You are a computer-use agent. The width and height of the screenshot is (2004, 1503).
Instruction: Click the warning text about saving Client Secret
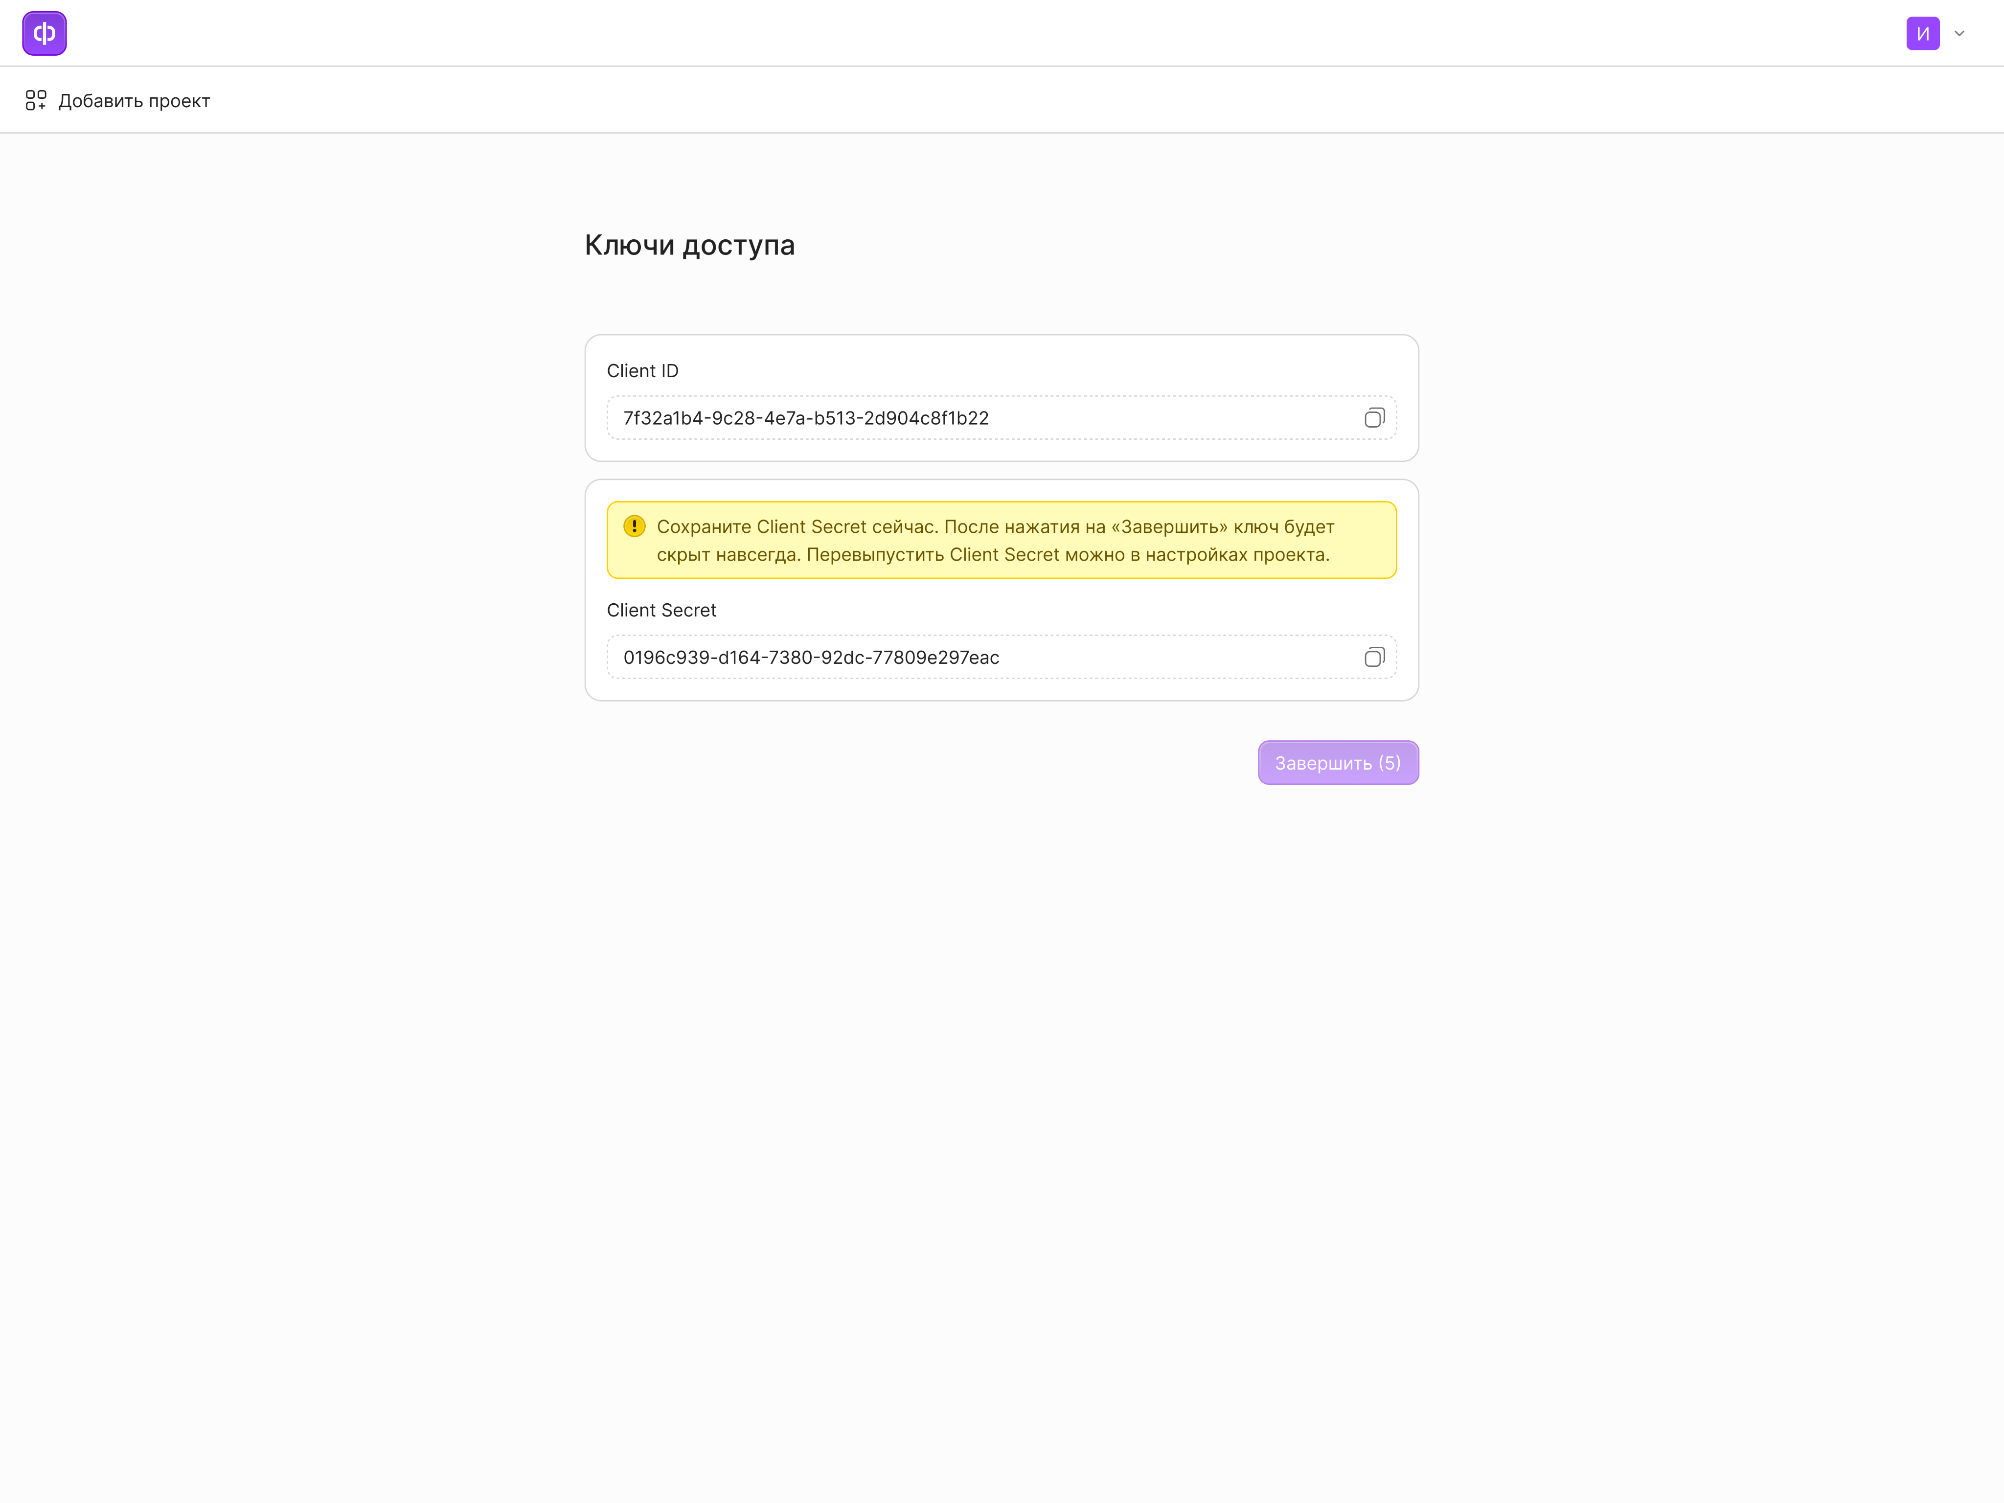(x=995, y=540)
